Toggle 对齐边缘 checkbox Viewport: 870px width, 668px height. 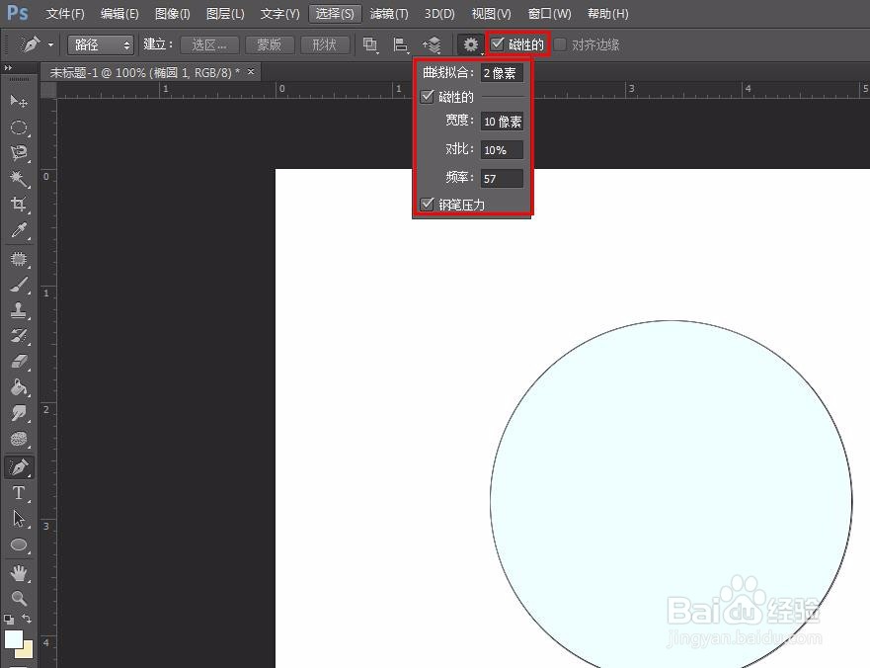click(x=560, y=44)
